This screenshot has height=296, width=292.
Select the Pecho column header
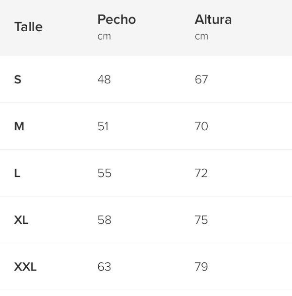pos(116,20)
